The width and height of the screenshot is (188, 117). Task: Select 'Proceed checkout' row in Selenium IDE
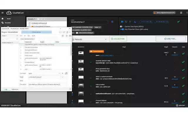[x=45, y=62]
